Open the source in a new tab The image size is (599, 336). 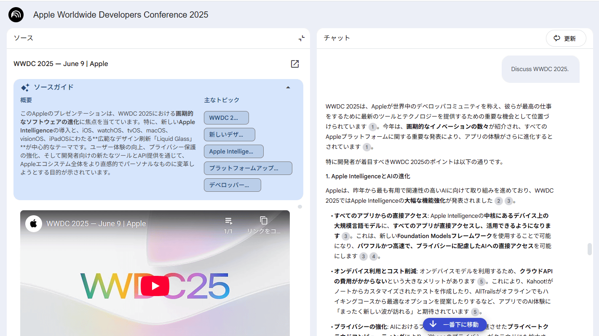(x=295, y=64)
